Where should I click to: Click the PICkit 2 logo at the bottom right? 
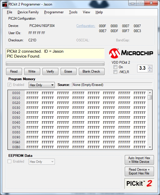click(x=139, y=183)
